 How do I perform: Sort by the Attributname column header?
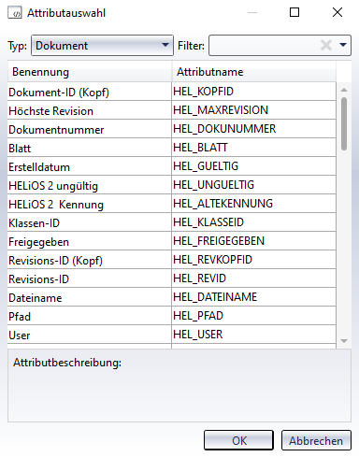253,72
